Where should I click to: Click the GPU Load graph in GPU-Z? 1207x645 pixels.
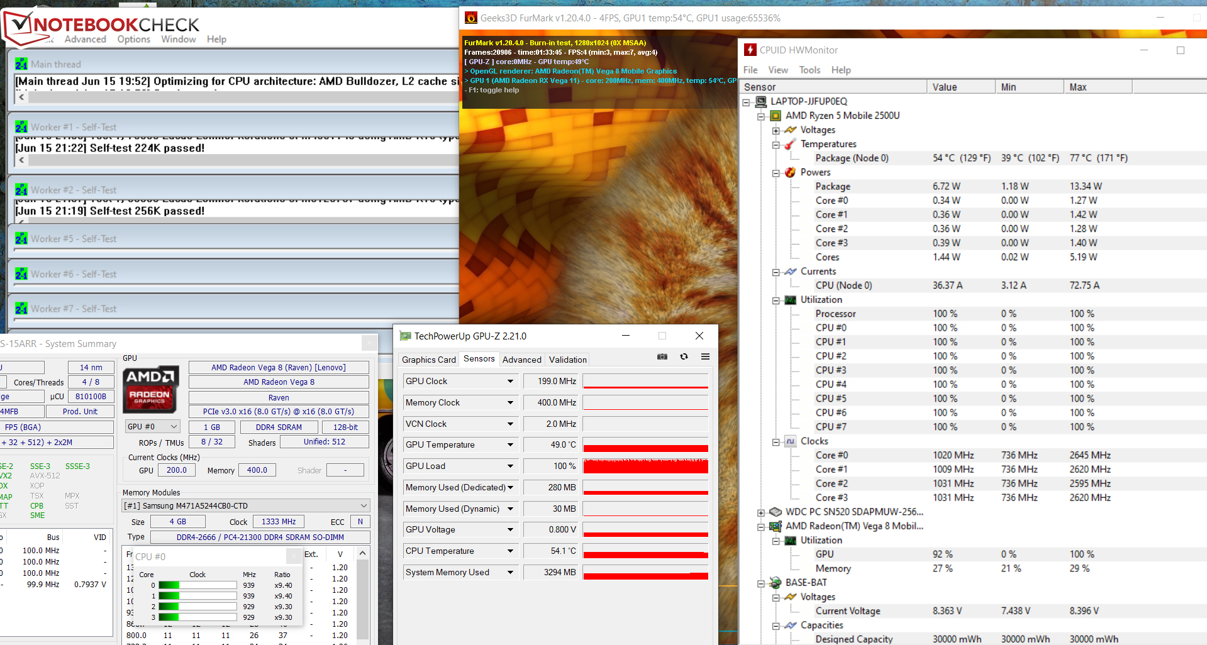click(x=645, y=466)
